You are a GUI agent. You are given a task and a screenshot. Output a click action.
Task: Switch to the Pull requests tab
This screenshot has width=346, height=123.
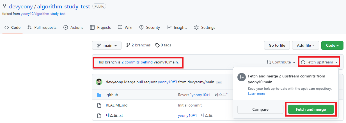click(x=42, y=27)
